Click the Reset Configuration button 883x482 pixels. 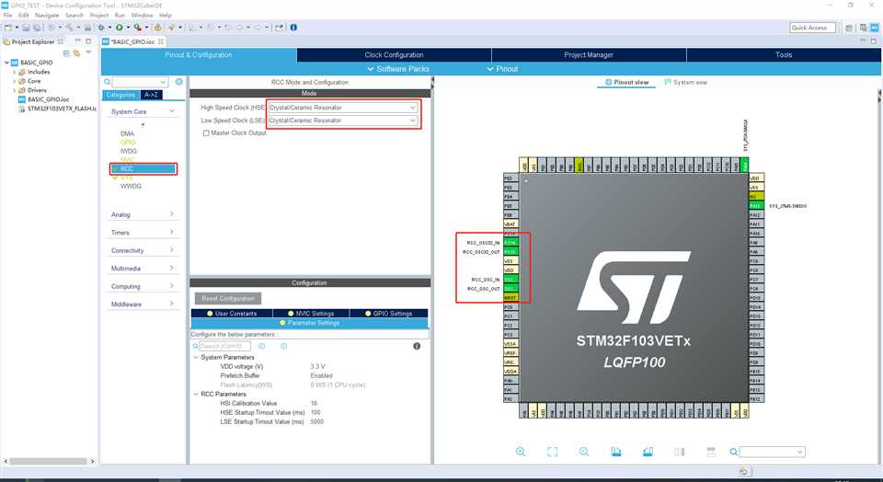228,298
